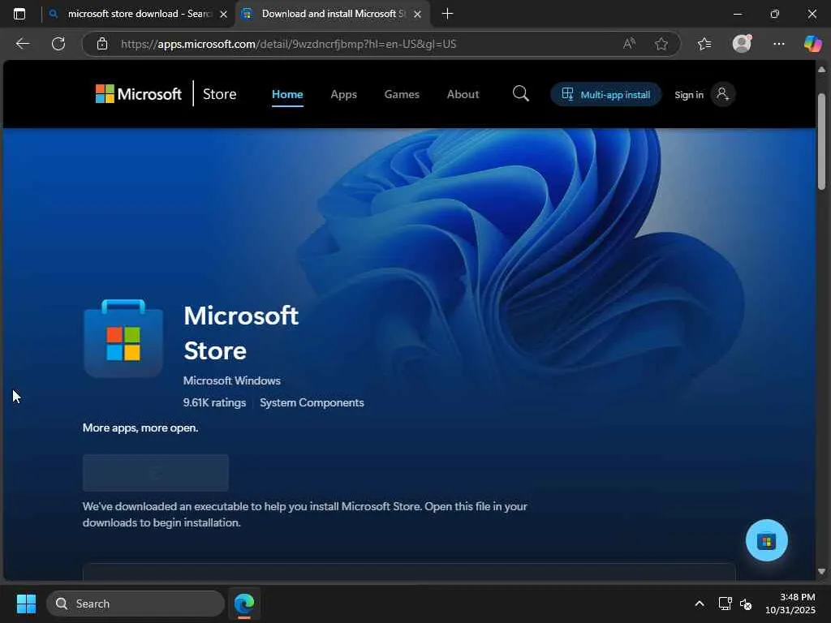Screen dimensions: 831x623
Task: Open the floating Microsoft Store round button
Action: point(766,540)
